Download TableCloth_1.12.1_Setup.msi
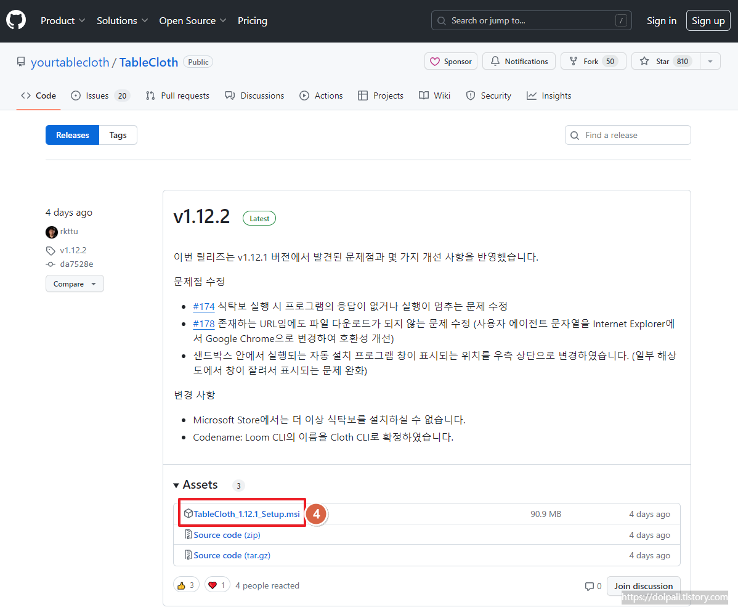 pos(246,514)
